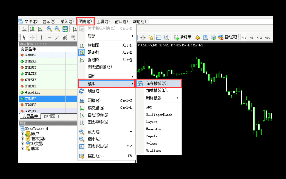The width and height of the screenshot is (286, 179).
Task: Open the 工具(T) menu
Action: click(103, 21)
